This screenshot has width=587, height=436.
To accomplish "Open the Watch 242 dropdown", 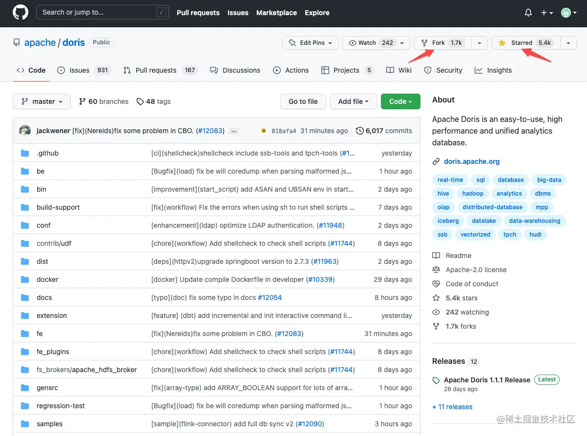I will pyautogui.click(x=376, y=43).
